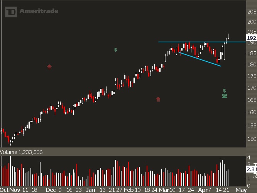Click the TD Ameritrade logo
The height and width of the screenshot is (193, 257).
[x=32, y=12]
